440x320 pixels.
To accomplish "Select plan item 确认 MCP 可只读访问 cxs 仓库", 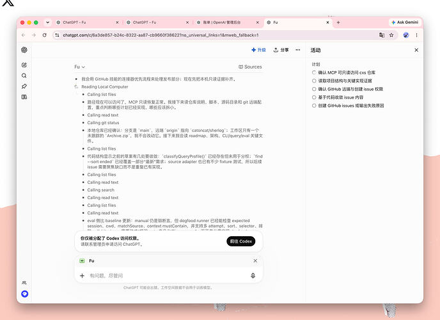I will click(x=343, y=72).
